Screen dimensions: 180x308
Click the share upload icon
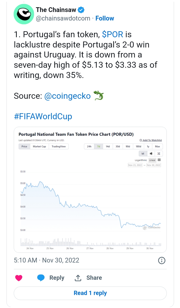(x=78, y=278)
